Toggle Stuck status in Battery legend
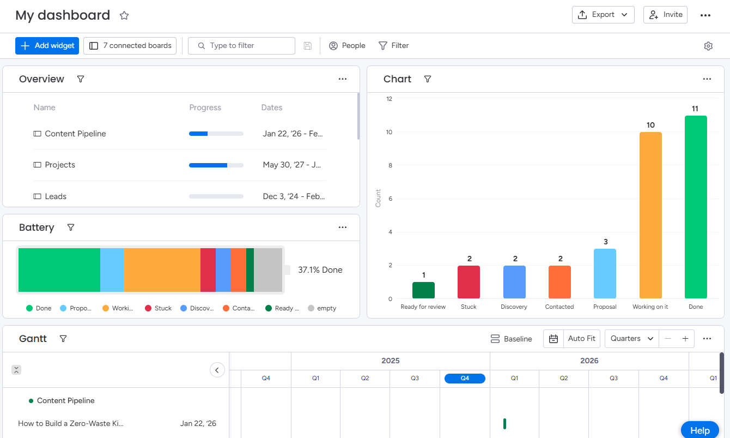Viewport: 730px width, 438px height. 158,308
